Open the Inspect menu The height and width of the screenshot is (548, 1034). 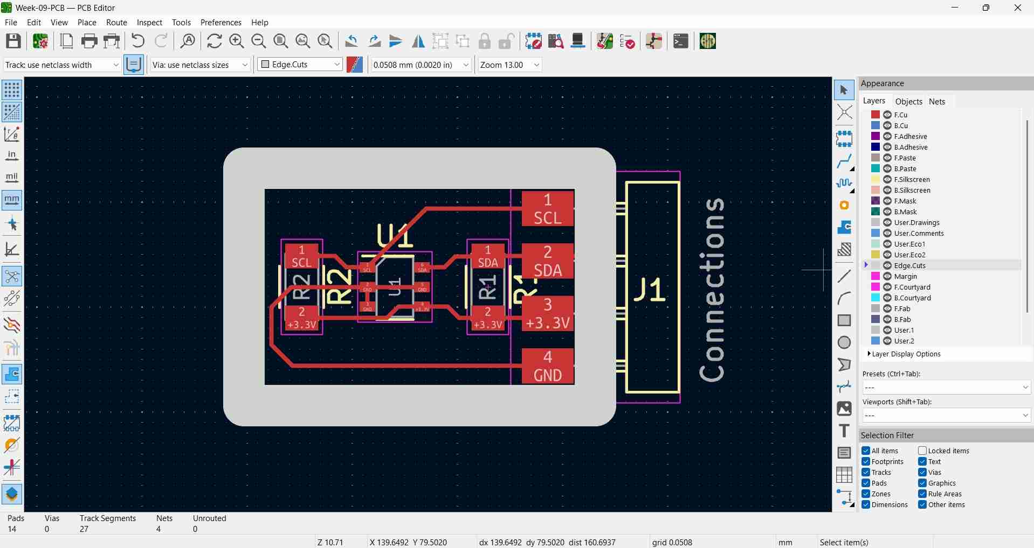click(149, 23)
